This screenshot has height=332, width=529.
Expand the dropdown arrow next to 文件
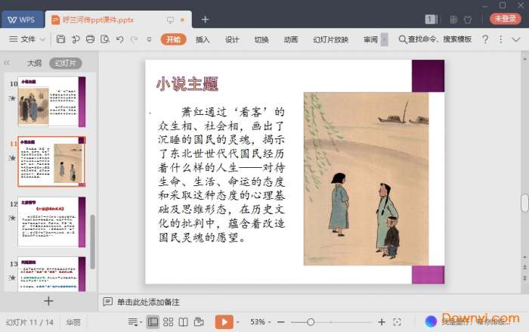pyautogui.click(x=42, y=39)
